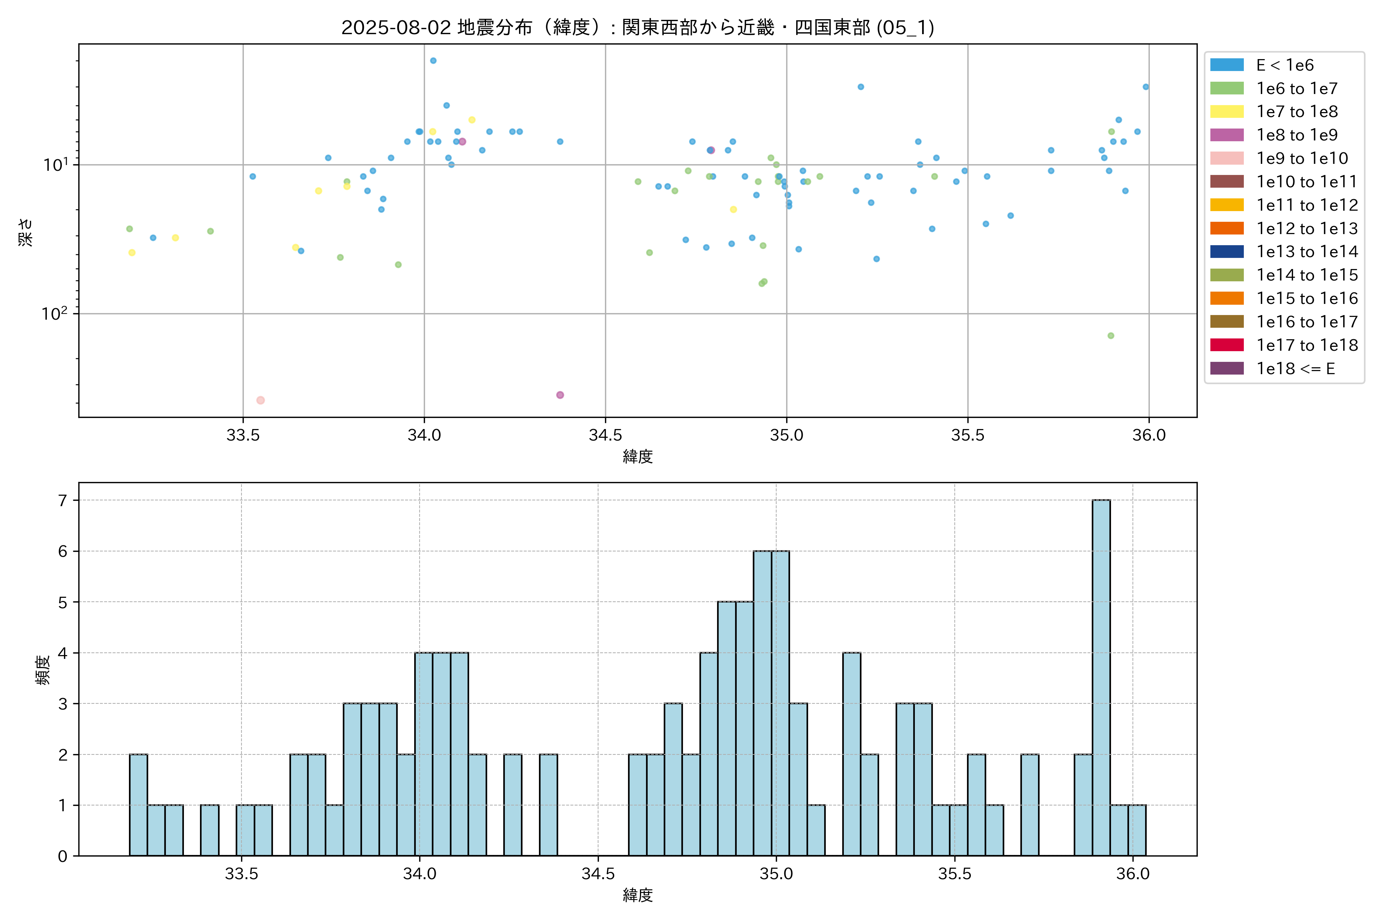Click the 35.0 tick label on scatter x-axis
The width and height of the screenshot is (1382, 921).
(786, 435)
